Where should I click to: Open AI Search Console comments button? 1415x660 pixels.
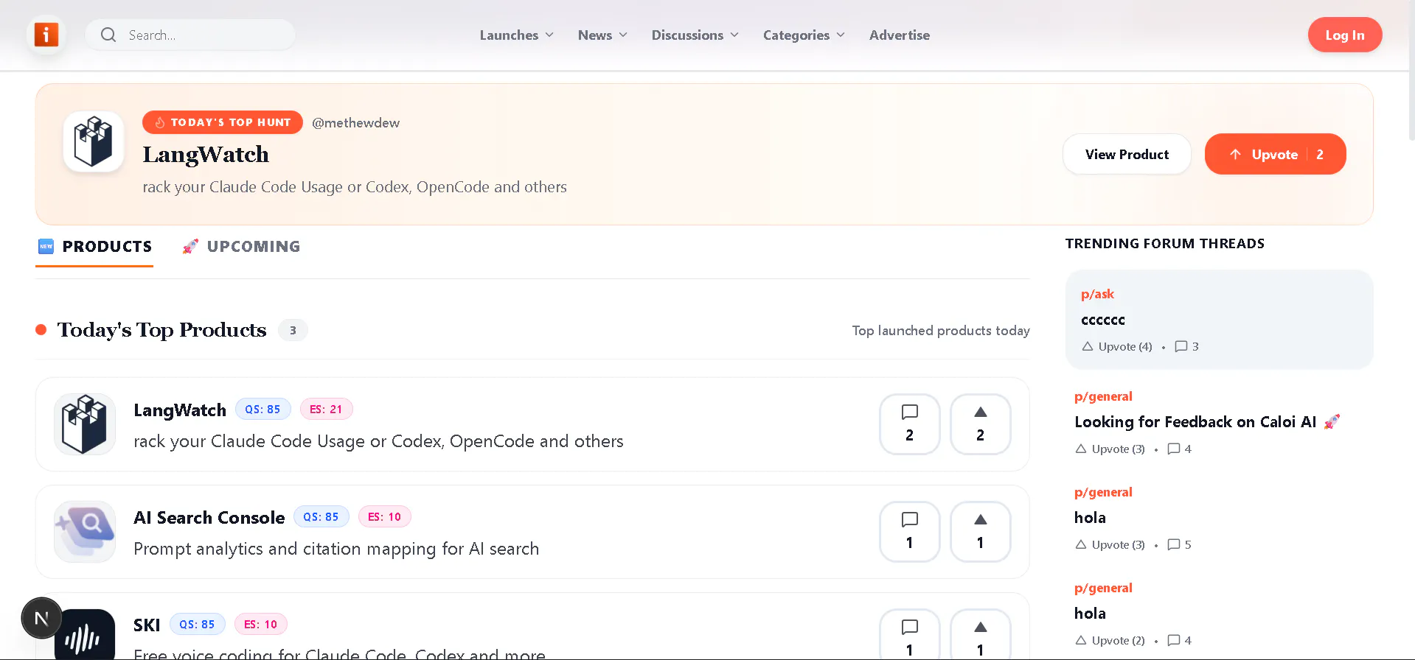click(910, 532)
